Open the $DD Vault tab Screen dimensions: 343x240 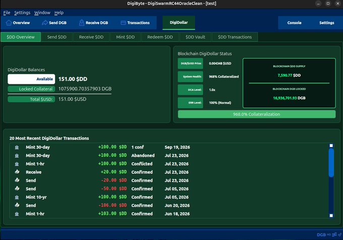195,37
